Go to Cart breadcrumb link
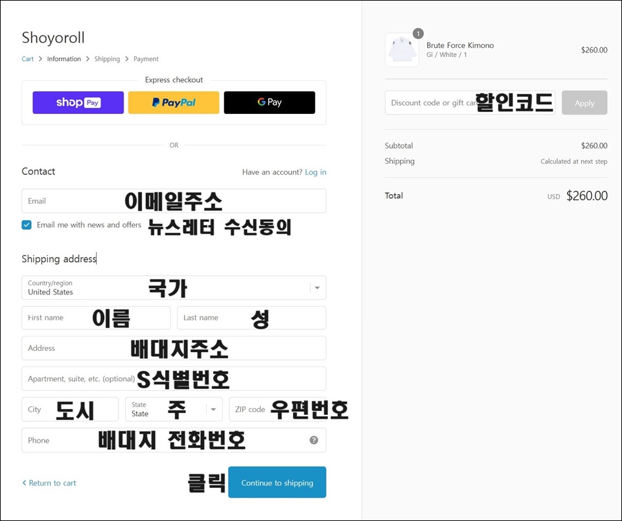The image size is (622, 521). [27, 59]
